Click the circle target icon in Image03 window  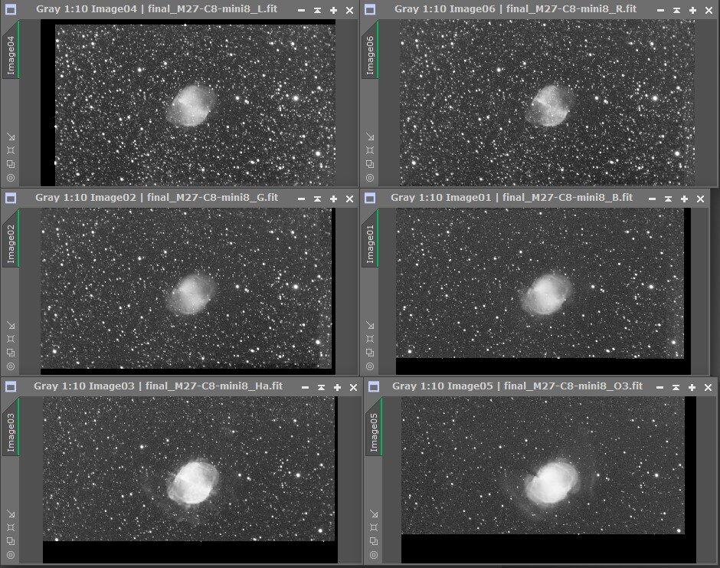11,555
